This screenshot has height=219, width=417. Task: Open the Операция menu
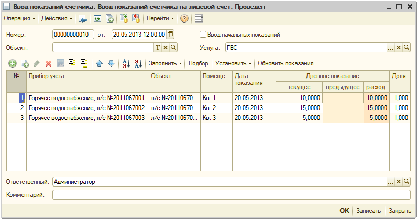[19, 18]
